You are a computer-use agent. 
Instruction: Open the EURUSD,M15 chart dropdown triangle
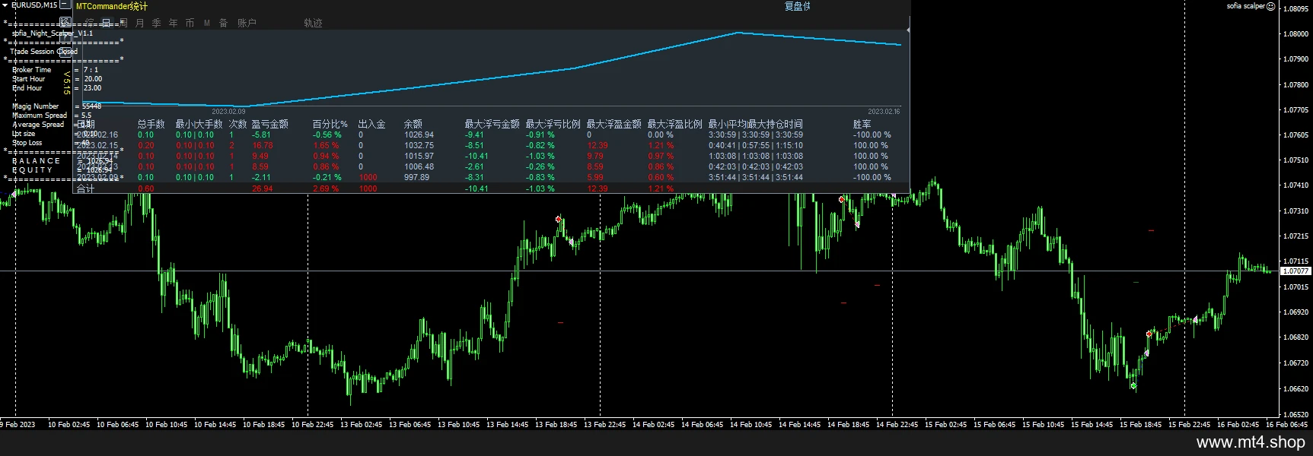pyautogui.click(x=5, y=5)
